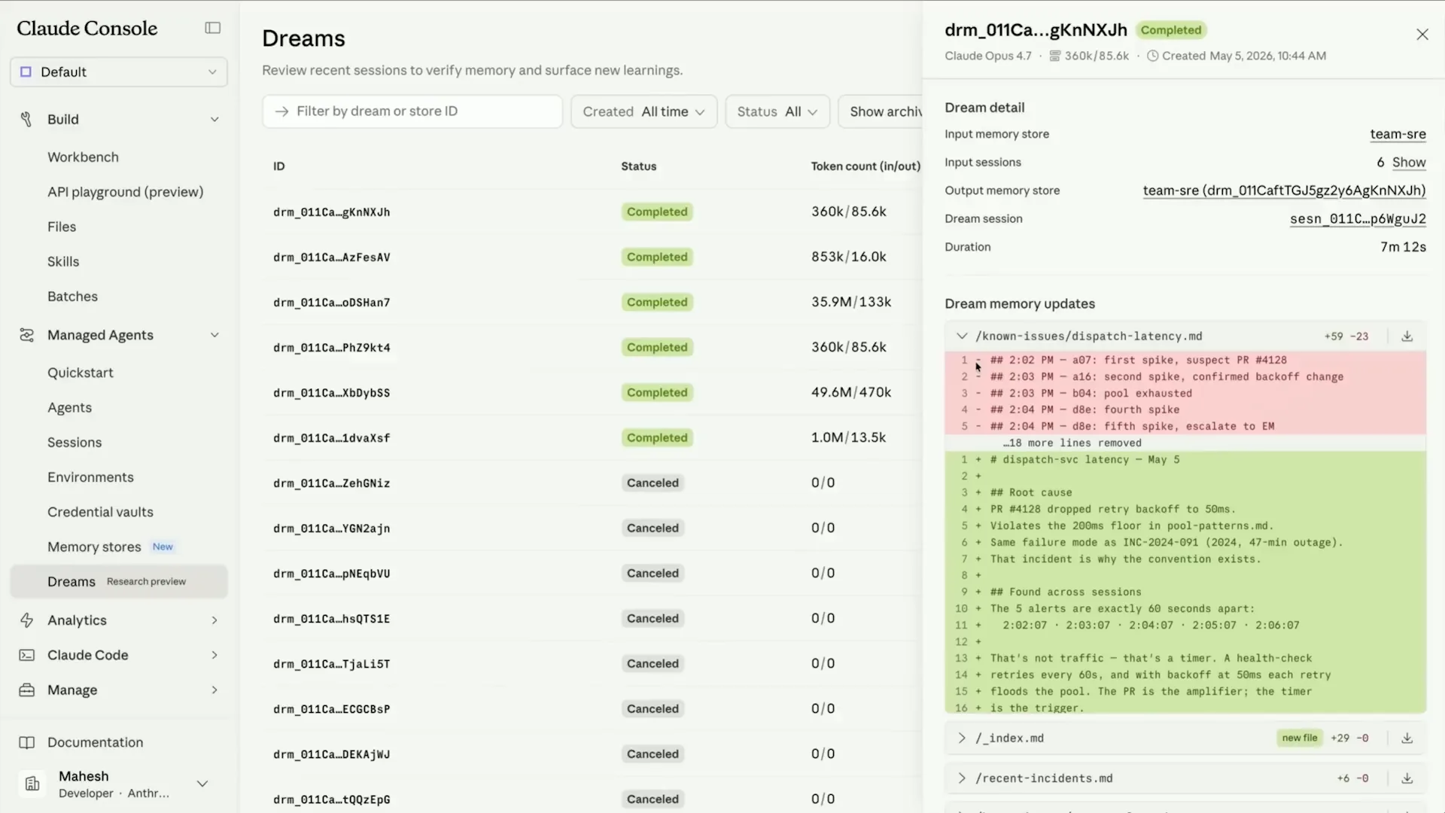Collapse the dispatch-latency.md diff section
The height and width of the screenshot is (813, 1445).
962,336
